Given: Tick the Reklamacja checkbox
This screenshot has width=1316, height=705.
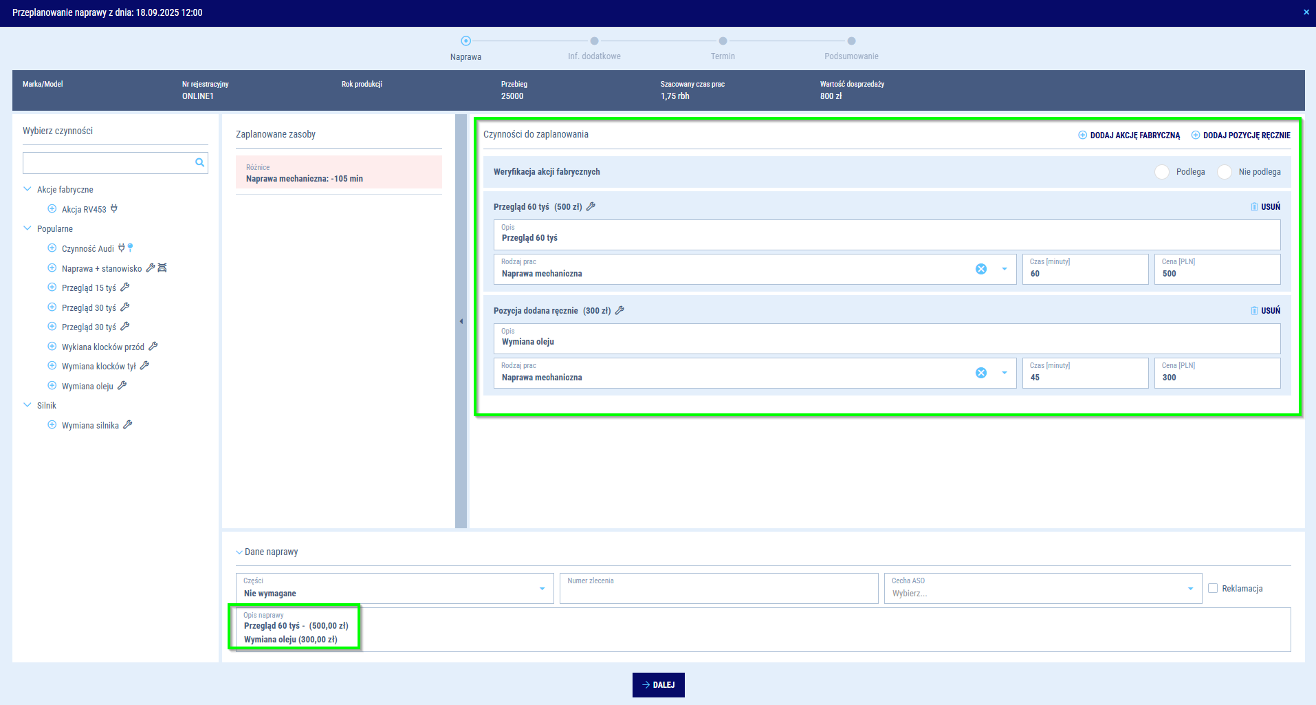Looking at the screenshot, I should click(x=1213, y=588).
